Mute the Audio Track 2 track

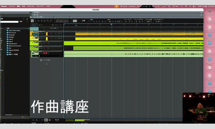tap(40, 48)
